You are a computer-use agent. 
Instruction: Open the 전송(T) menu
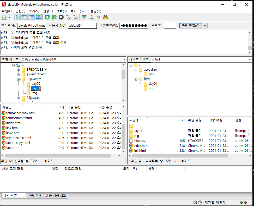pos(48,11)
